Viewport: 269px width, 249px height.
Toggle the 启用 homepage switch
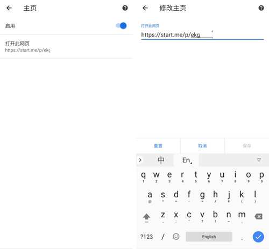122,26
